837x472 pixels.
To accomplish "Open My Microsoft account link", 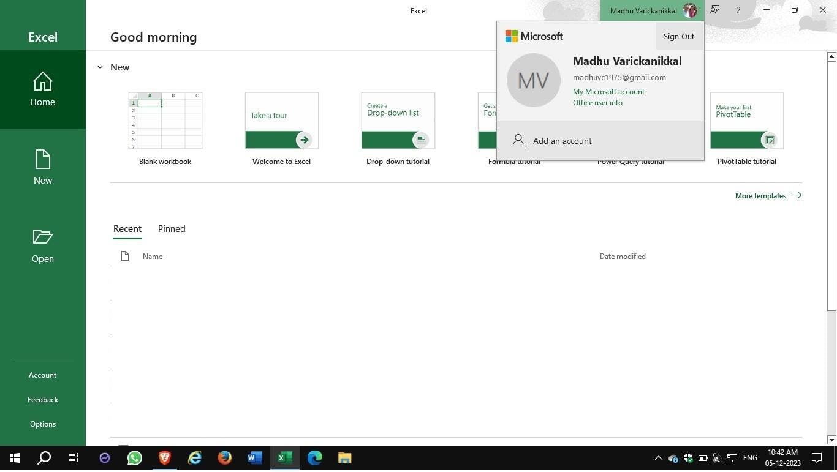I will pos(608,92).
